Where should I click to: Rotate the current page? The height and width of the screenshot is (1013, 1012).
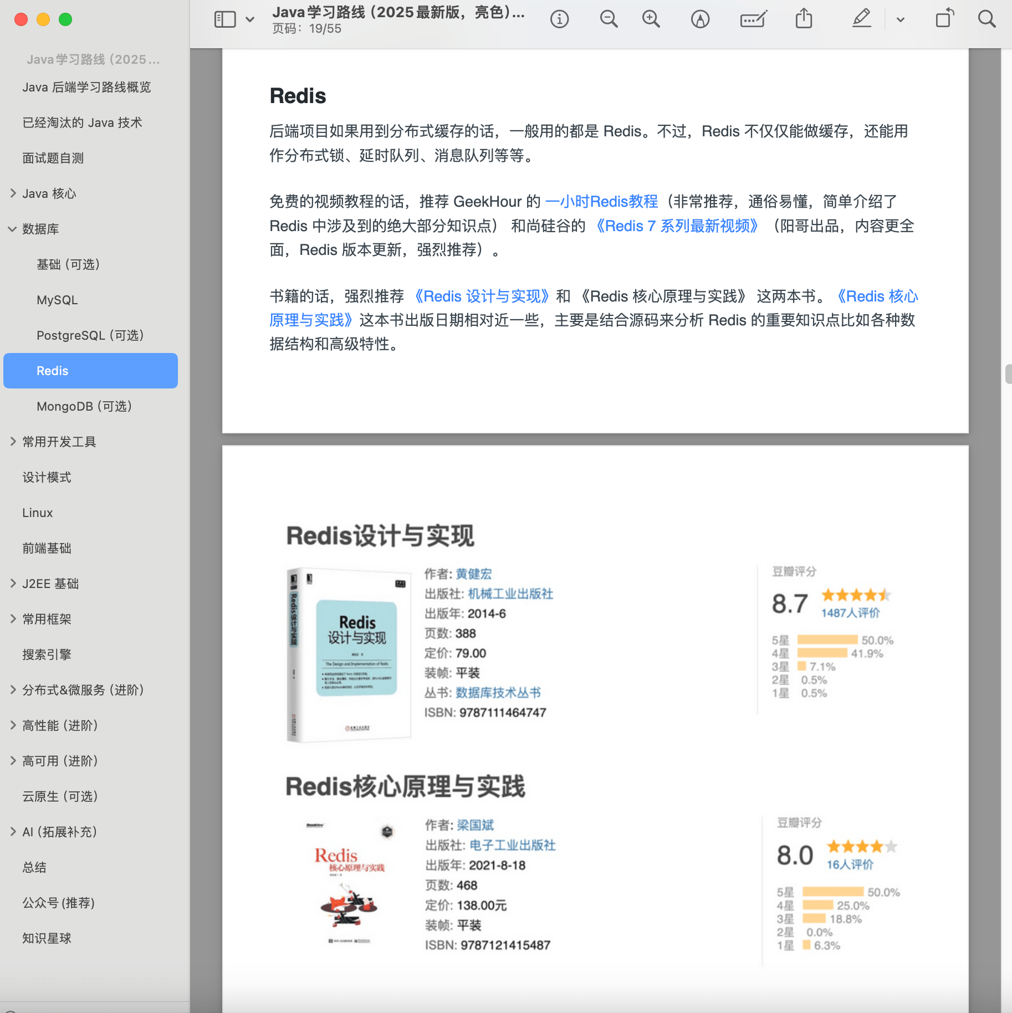point(944,18)
